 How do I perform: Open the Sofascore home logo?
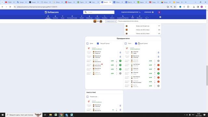(52, 12)
